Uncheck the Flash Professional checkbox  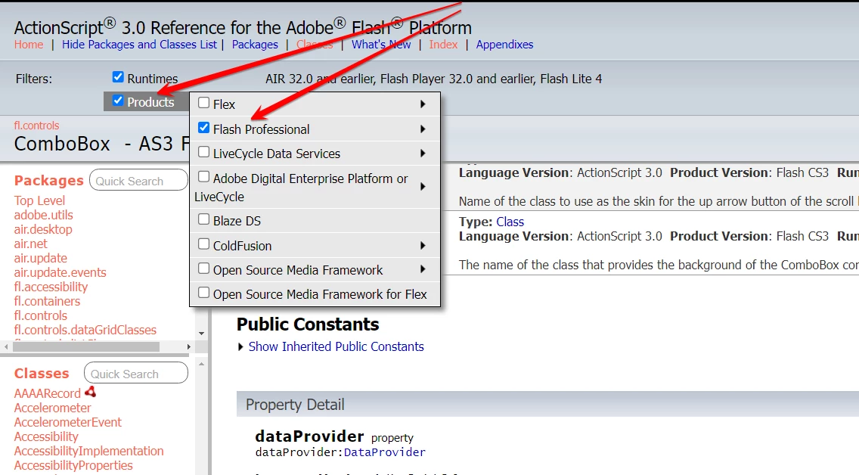point(204,128)
